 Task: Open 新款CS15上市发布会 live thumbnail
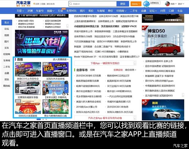[x=28, y=69]
